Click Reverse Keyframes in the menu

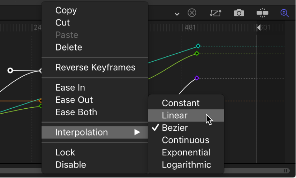click(x=95, y=68)
